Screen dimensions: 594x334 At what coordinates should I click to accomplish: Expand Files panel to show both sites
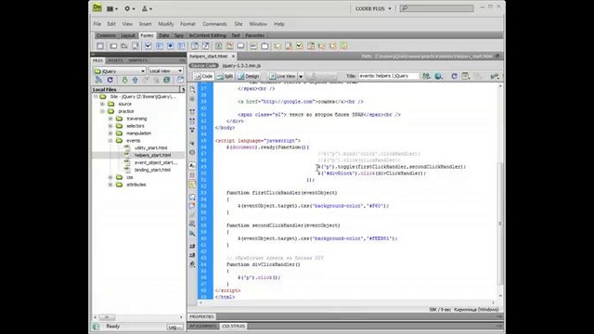[x=180, y=80]
